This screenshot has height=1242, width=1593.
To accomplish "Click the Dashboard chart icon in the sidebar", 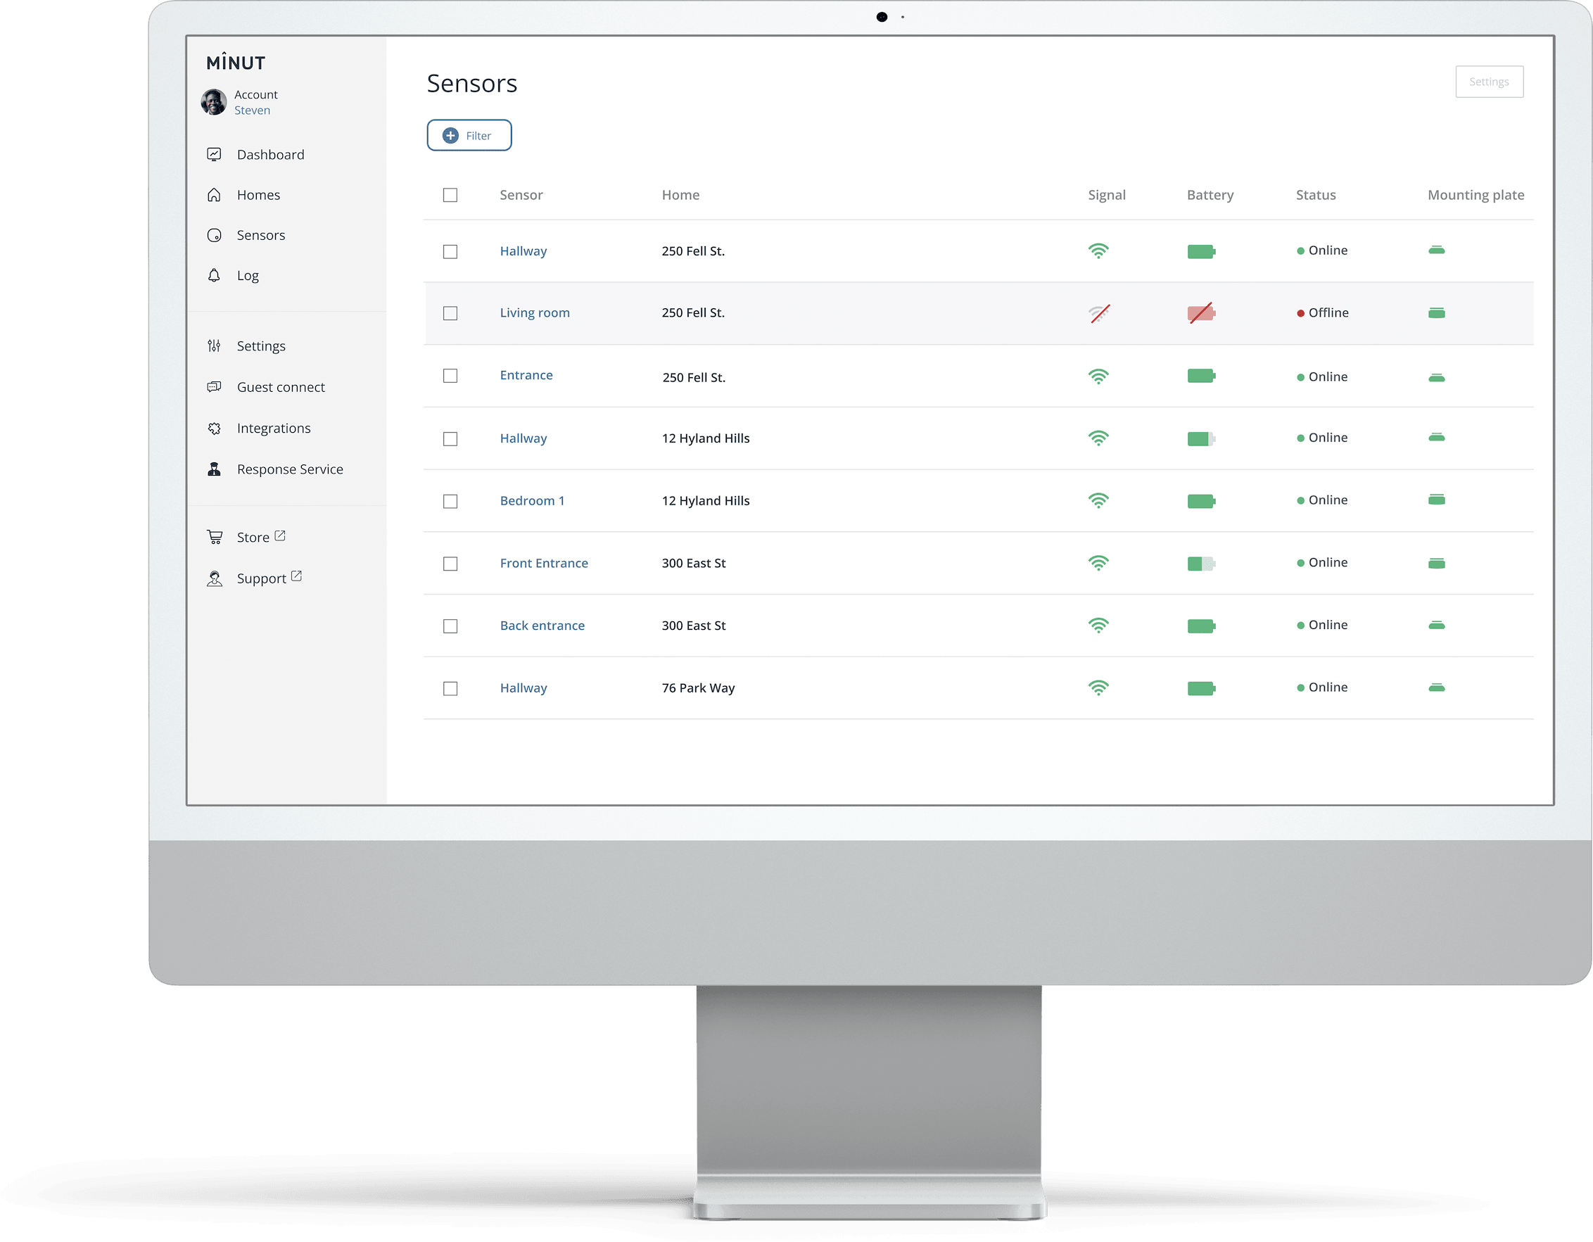I will coord(214,155).
